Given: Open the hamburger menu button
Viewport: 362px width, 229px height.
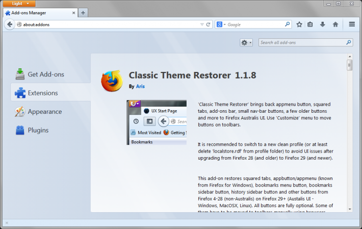Looking at the screenshot, I should (x=352, y=24).
